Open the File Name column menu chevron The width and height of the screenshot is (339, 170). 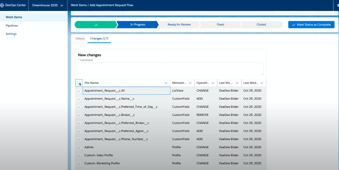click(x=166, y=83)
